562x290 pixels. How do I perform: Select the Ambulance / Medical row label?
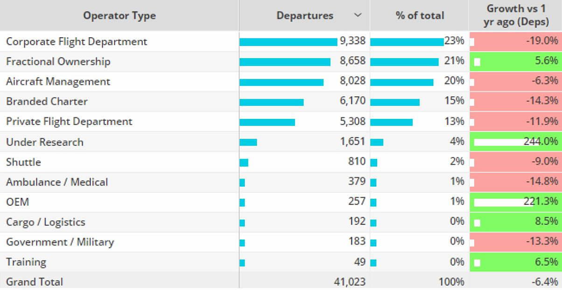click(57, 182)
